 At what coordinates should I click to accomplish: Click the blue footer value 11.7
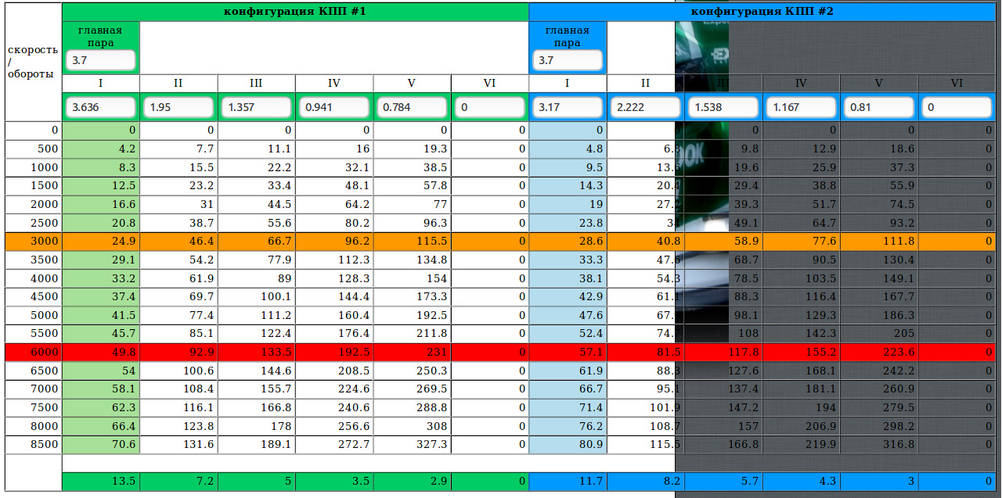click(568, 482)
